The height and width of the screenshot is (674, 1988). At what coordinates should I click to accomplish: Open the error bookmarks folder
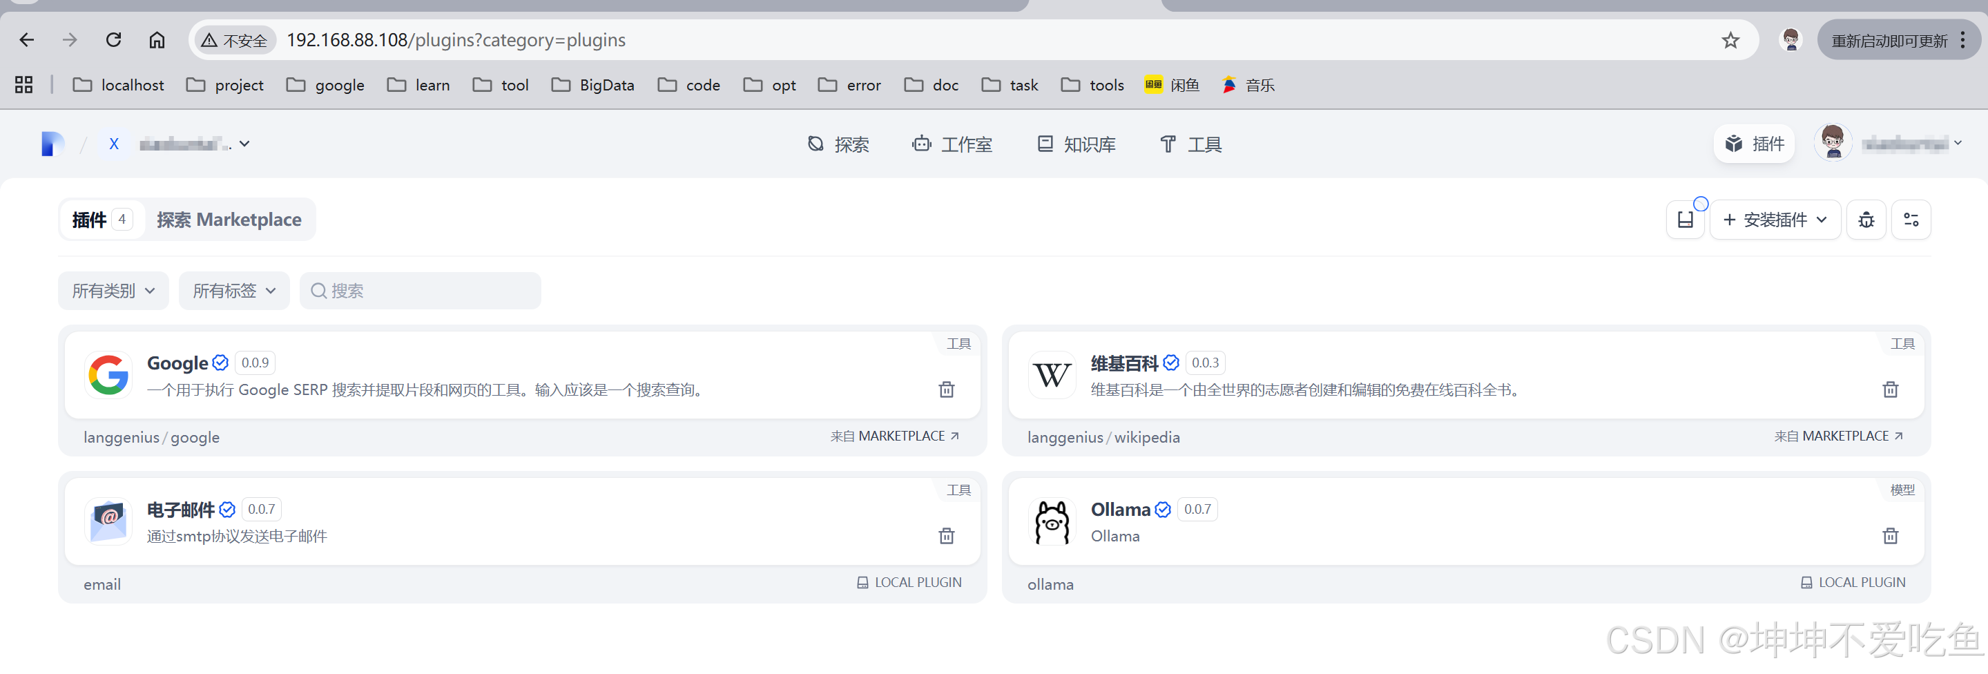click(x=850, y=85)
